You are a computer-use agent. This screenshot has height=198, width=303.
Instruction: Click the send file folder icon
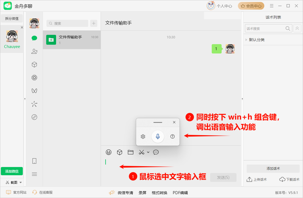pyautogui.click(x=131, y=152)
